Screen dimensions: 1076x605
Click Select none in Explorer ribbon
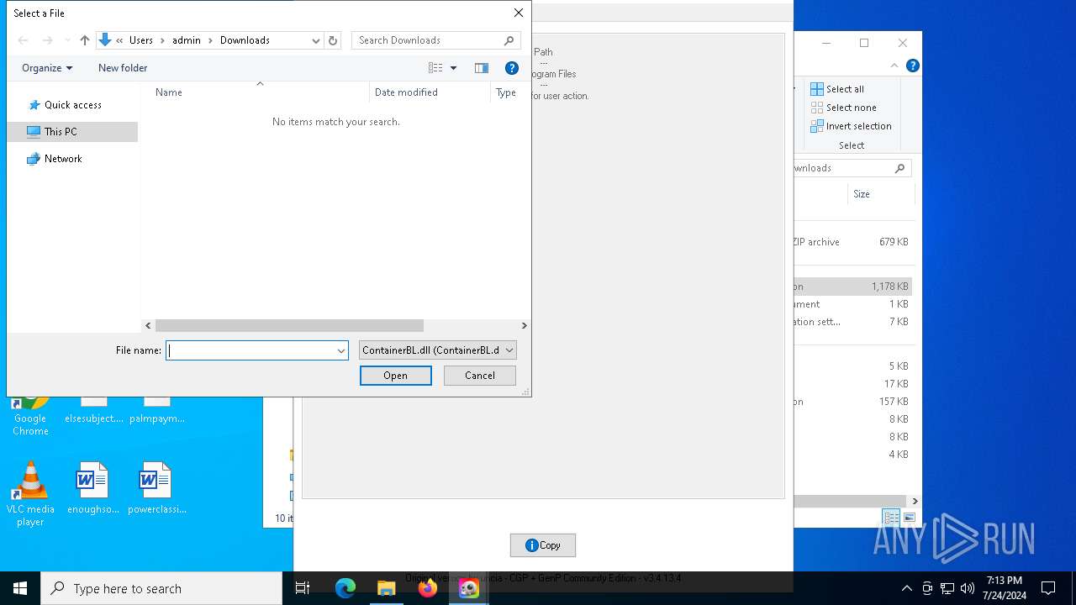click(843, 108)
